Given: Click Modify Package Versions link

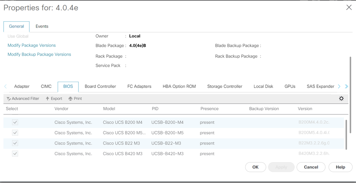Looking at the screenshot, I should [32, 45].
